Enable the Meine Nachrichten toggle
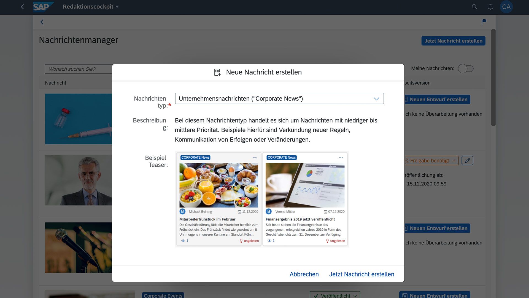Image resolution: width=529 pixels, height=298 pixels. (x=466, y=68)
